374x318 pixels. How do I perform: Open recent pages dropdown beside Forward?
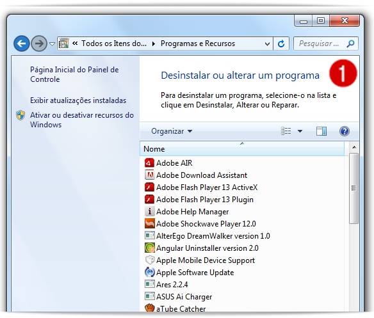pyautogui.click(x=52, y=44)
